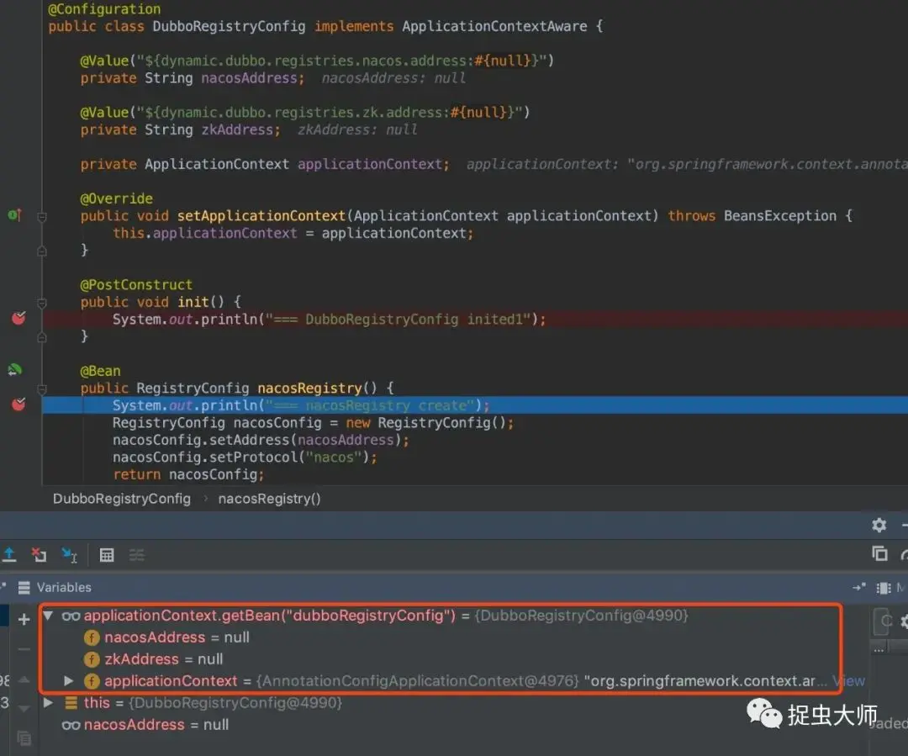Click the Step Out arrow in debug toolbar
Image resolution: width=908 pixels, height=756 pixels.
click(x=9, y=555)
